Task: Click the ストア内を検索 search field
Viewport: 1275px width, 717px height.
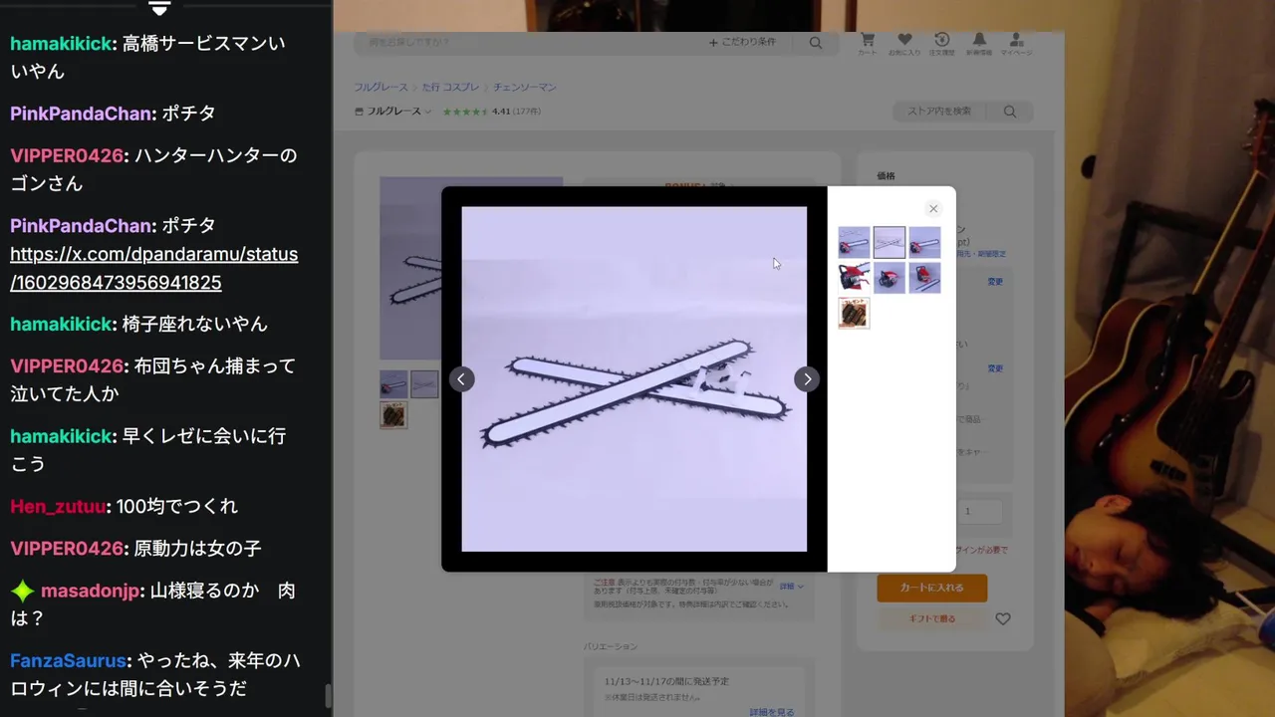Action: 941,112
